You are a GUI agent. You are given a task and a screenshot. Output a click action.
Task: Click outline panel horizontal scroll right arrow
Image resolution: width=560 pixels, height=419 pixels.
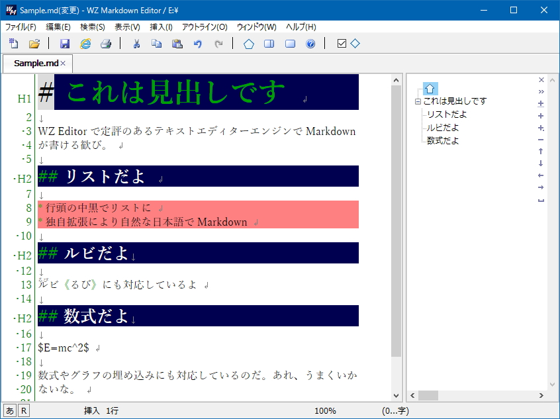pos(541,395)
